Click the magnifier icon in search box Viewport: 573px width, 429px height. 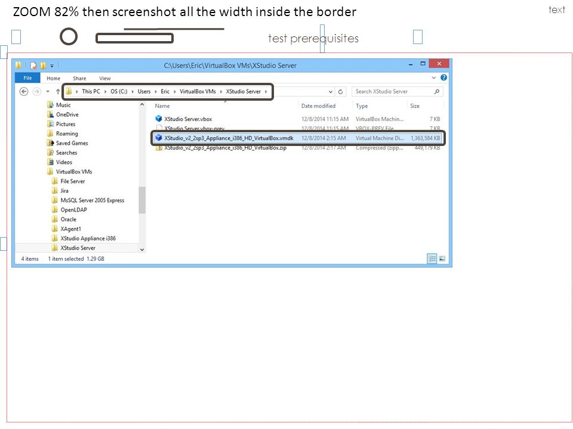437,92
